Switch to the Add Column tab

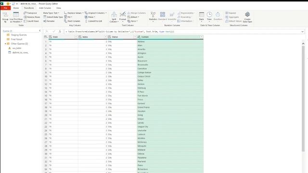(x=45, y=8)
